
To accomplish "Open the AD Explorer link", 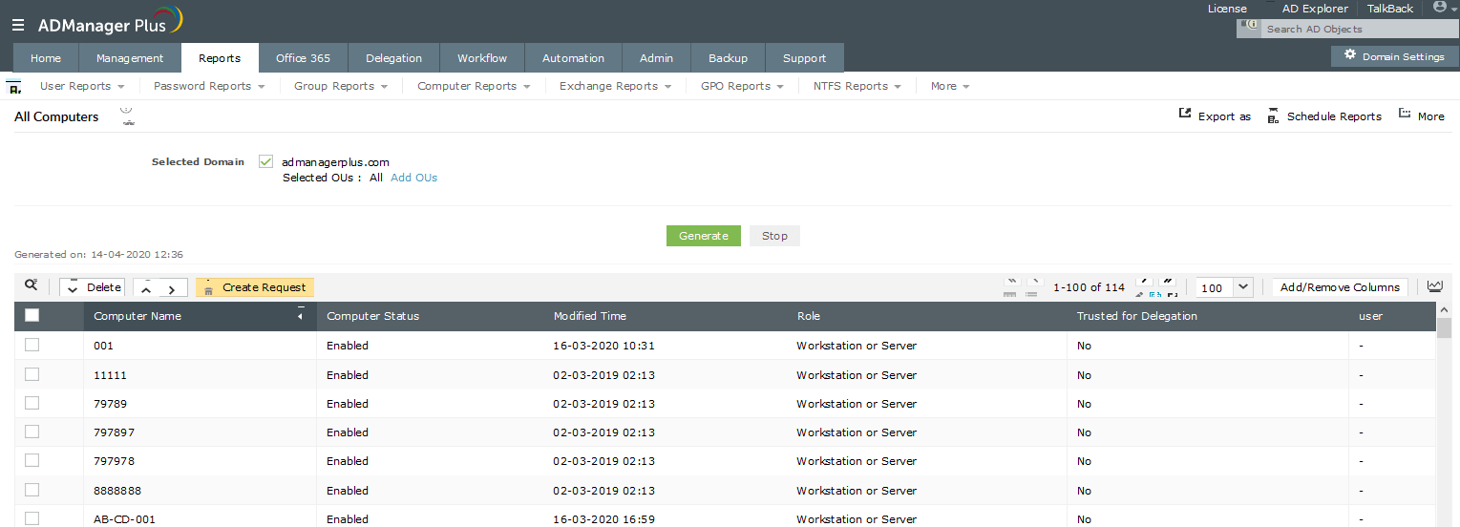I will coord(1315,9).
